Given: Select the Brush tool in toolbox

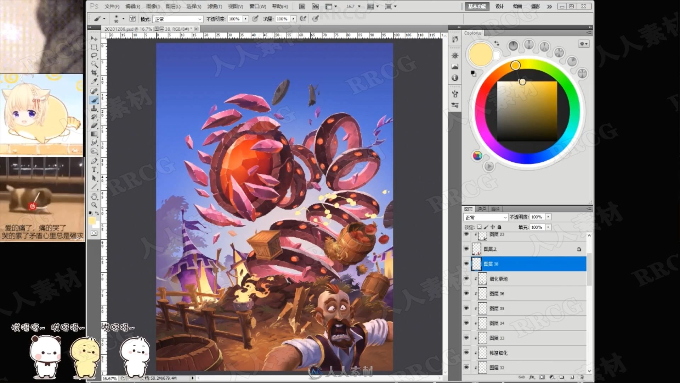Looking at the screenshot, I should pyautogui.click(x=94, y=100).
